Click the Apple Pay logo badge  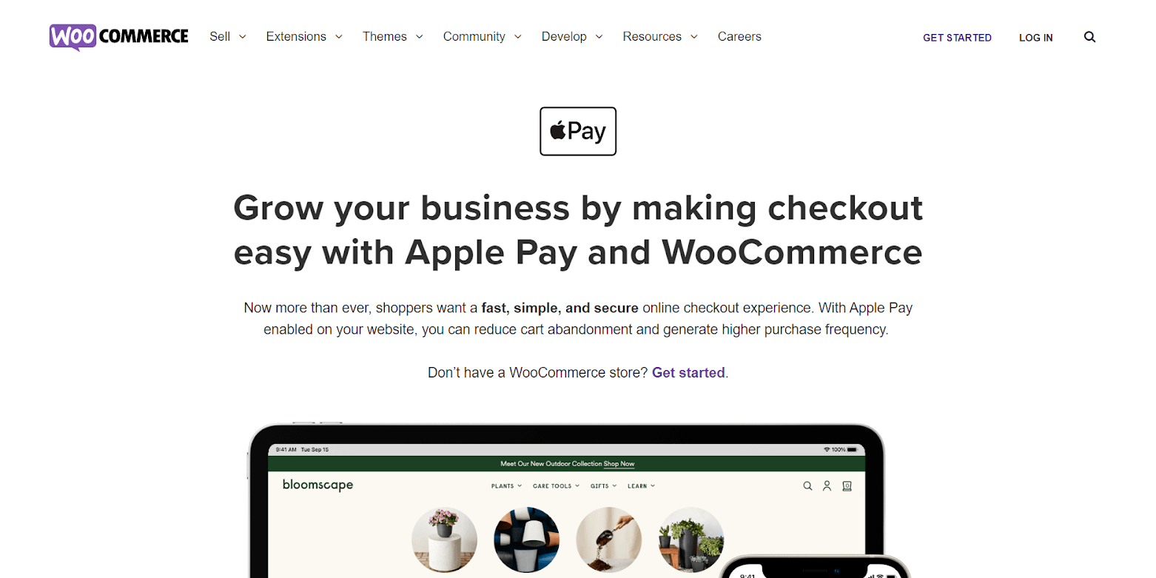578,131
